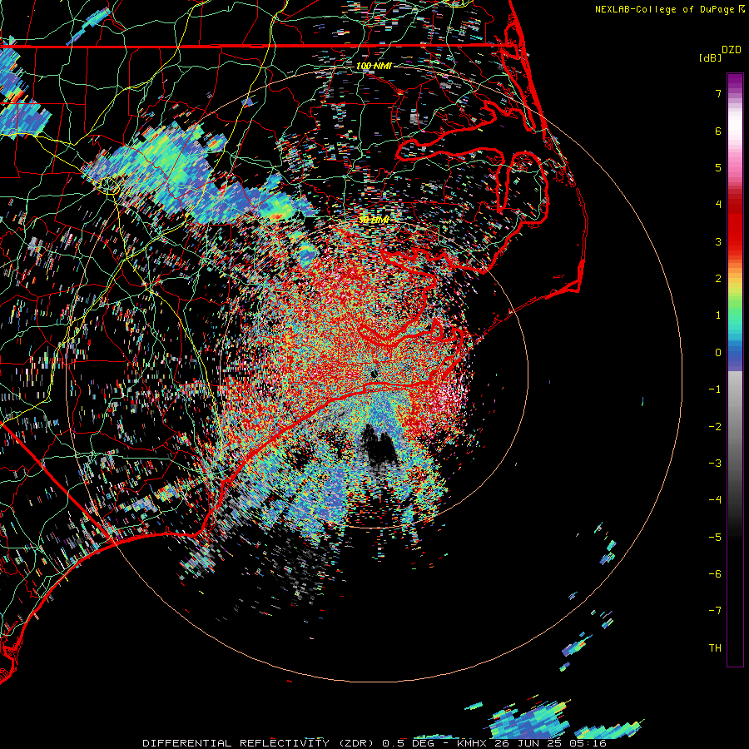Click the 7 dB scale label
The height and width of the screenshot is (749, 749).
(718, 93)
